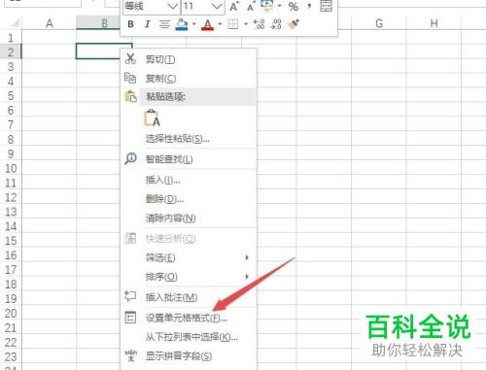This screenshot has width=486, height=370.
Task: Click the borders icon
Action: click(233, 24)
